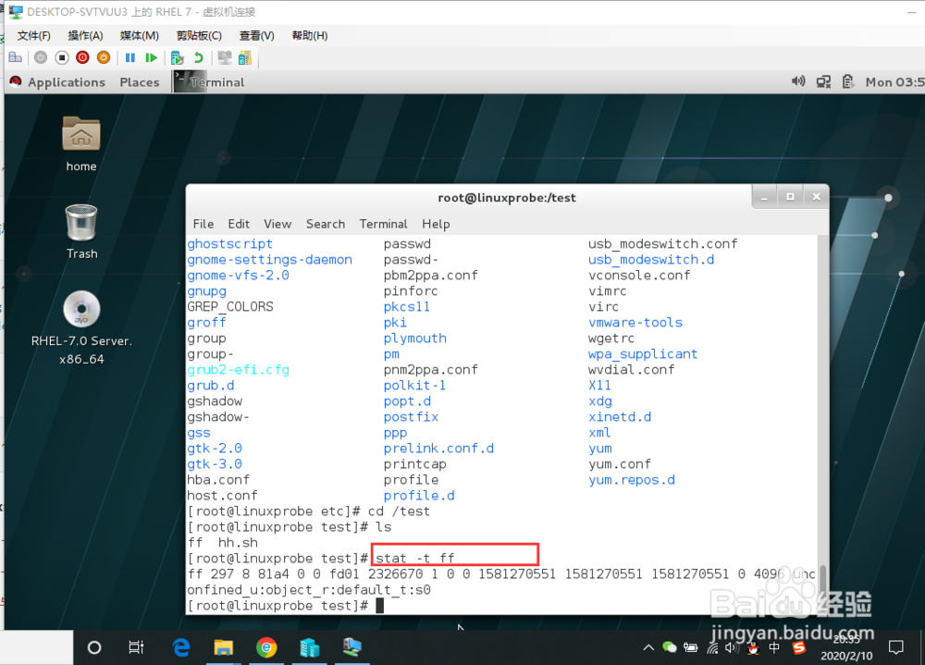Click 'yum.repos.d' in the terminal listing
This screenshot has width=925, height=665.
pos(631,480)
